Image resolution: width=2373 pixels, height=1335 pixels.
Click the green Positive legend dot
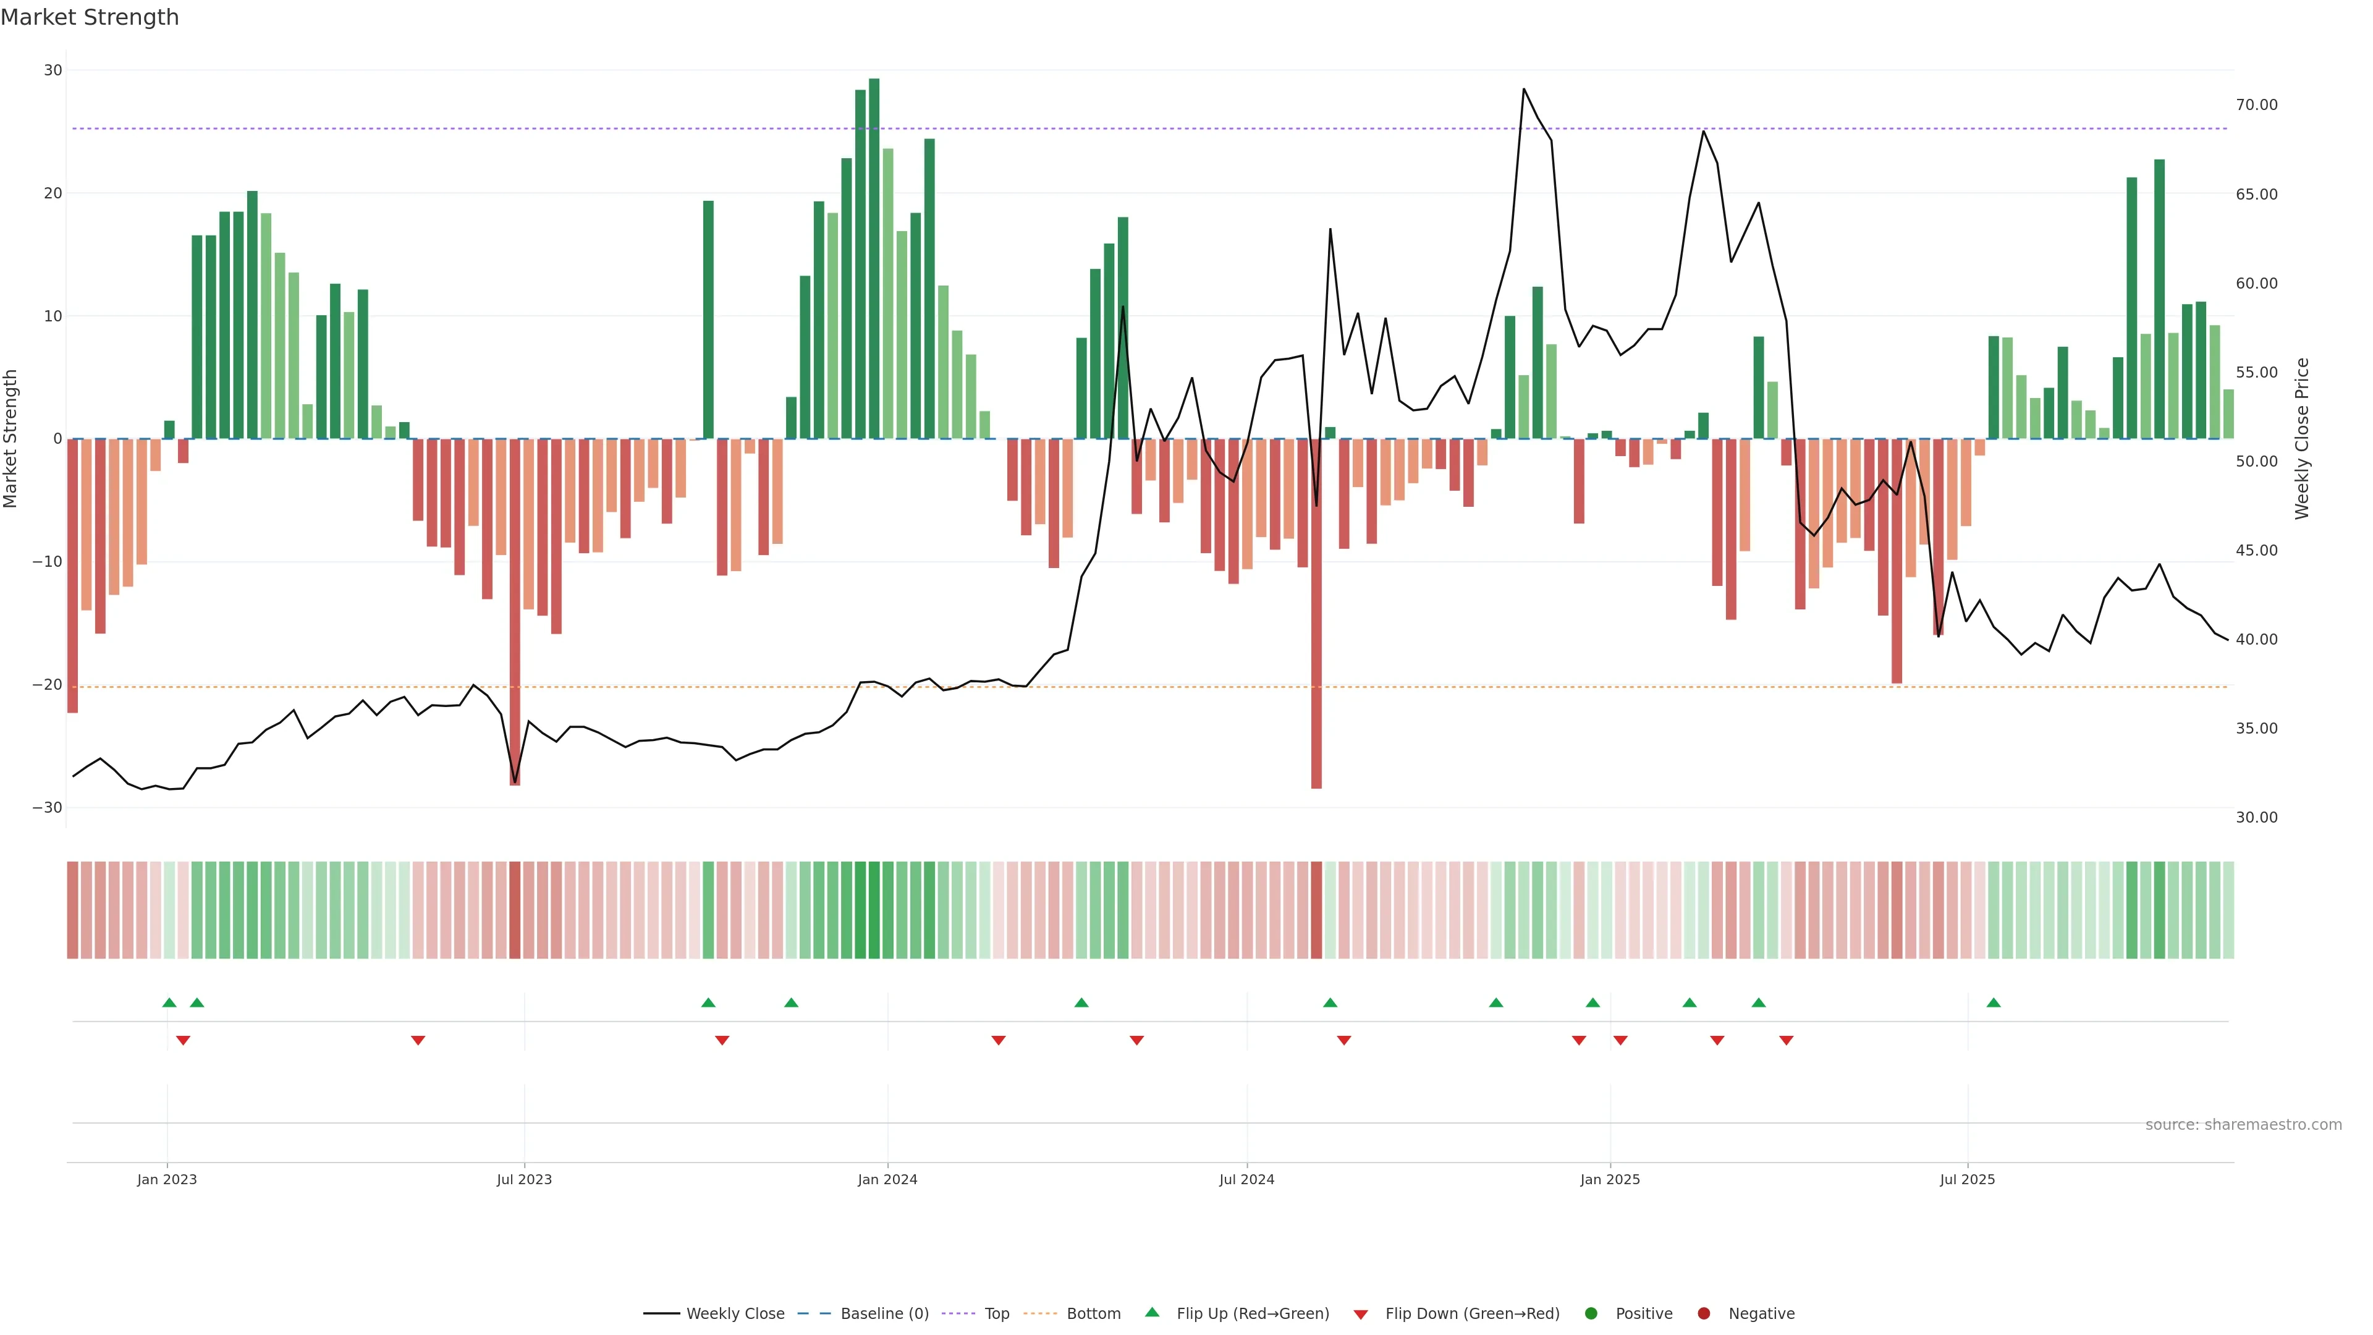tap(1591, 1314)
